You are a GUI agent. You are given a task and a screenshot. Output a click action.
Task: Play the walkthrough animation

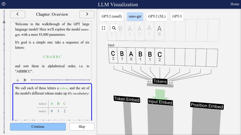point(25,80)
